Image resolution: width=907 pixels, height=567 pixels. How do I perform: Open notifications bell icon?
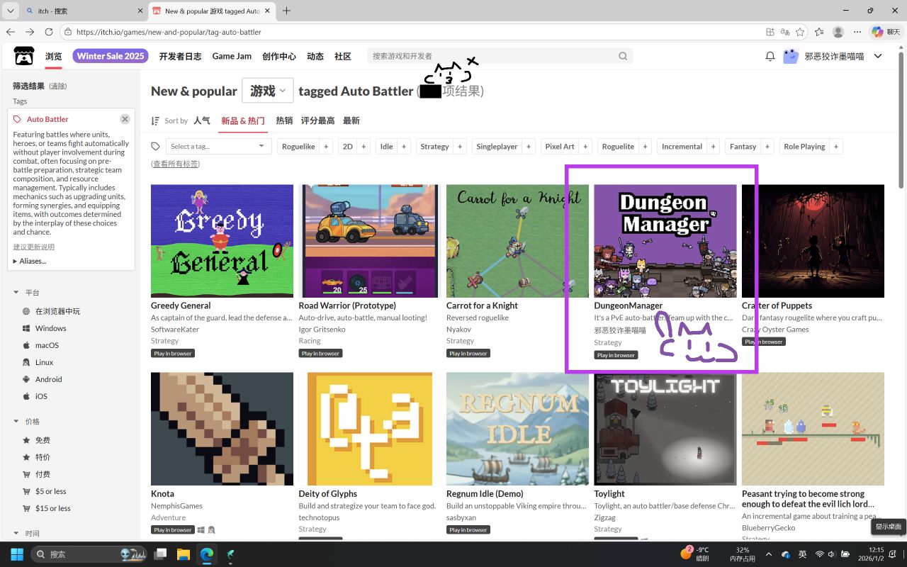coord(770,56)
